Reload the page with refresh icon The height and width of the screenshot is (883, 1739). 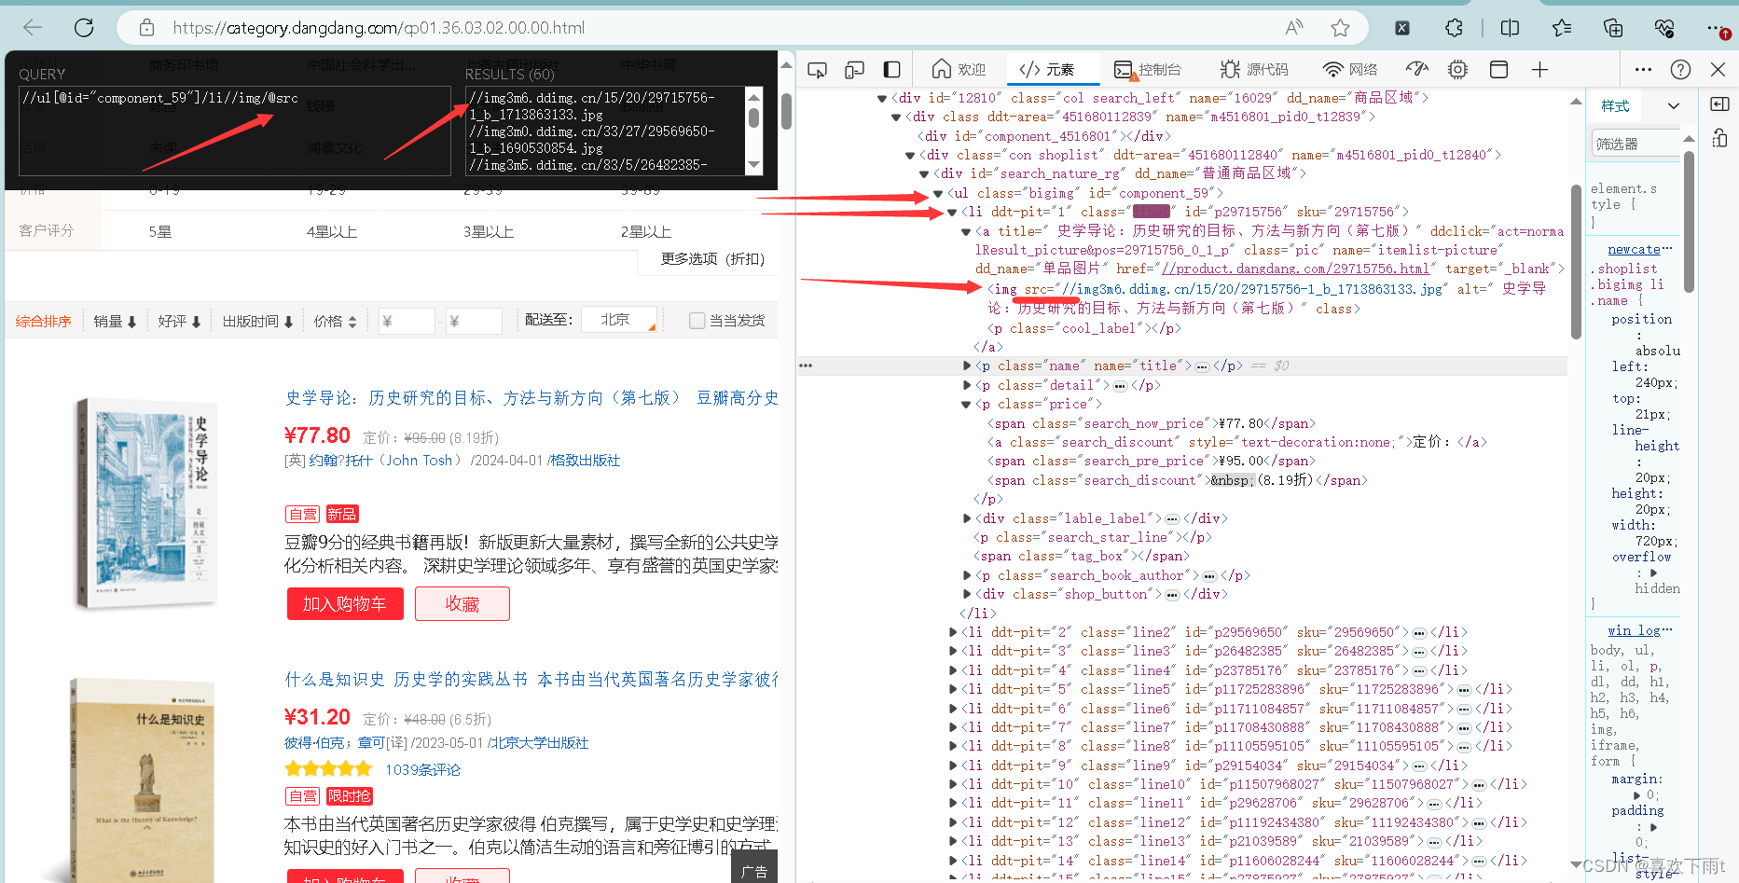tap(84, 28)
